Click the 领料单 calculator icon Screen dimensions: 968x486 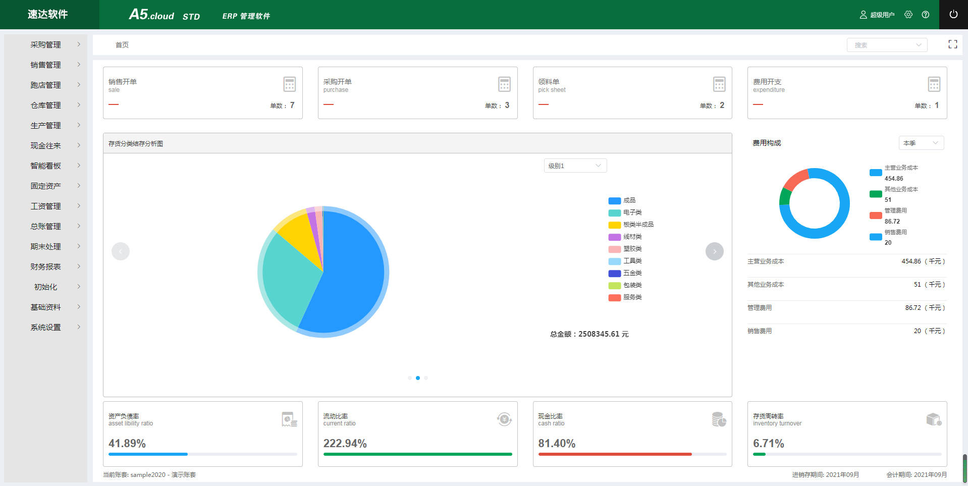point(719,84)
